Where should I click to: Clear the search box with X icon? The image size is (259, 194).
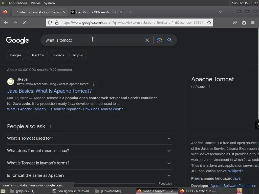[x=147, y=40]
